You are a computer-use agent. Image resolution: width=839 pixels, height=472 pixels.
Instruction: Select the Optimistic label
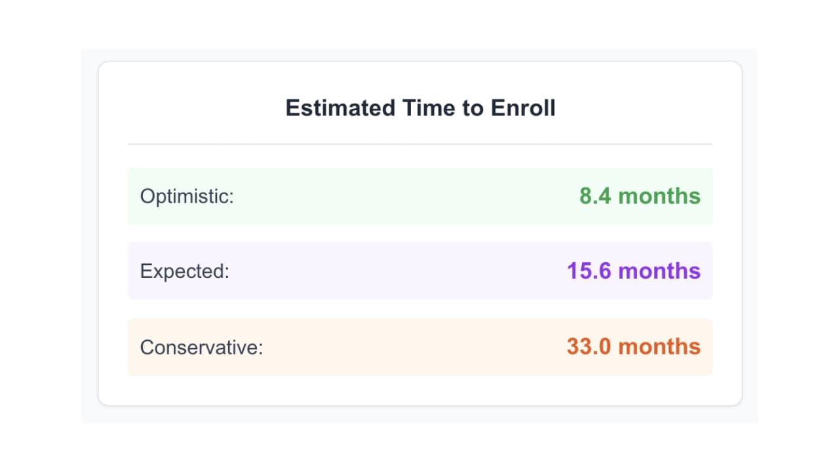pos(187,196)
